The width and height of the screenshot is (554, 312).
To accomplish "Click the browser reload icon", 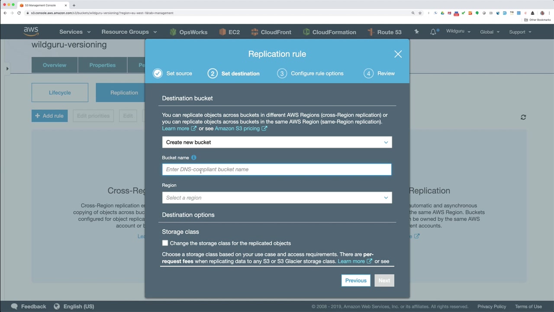I will tap(19, 13).
